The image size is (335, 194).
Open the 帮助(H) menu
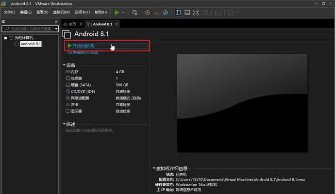pyautogui.click(x=100, y=12)
